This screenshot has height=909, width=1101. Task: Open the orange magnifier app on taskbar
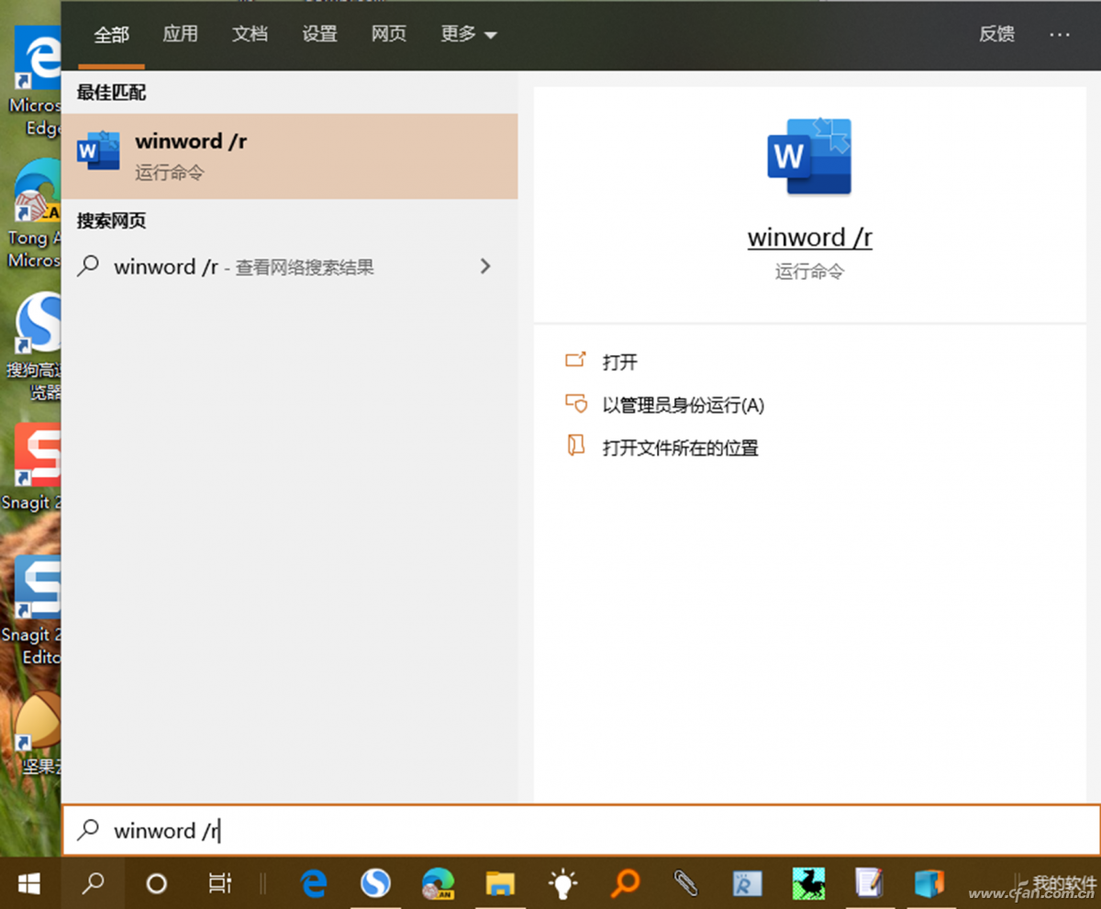[625, 883]
